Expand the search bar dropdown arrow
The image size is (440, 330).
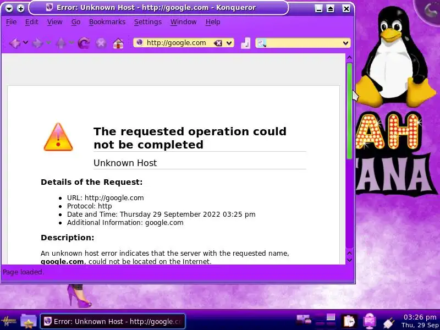(346, 43)
